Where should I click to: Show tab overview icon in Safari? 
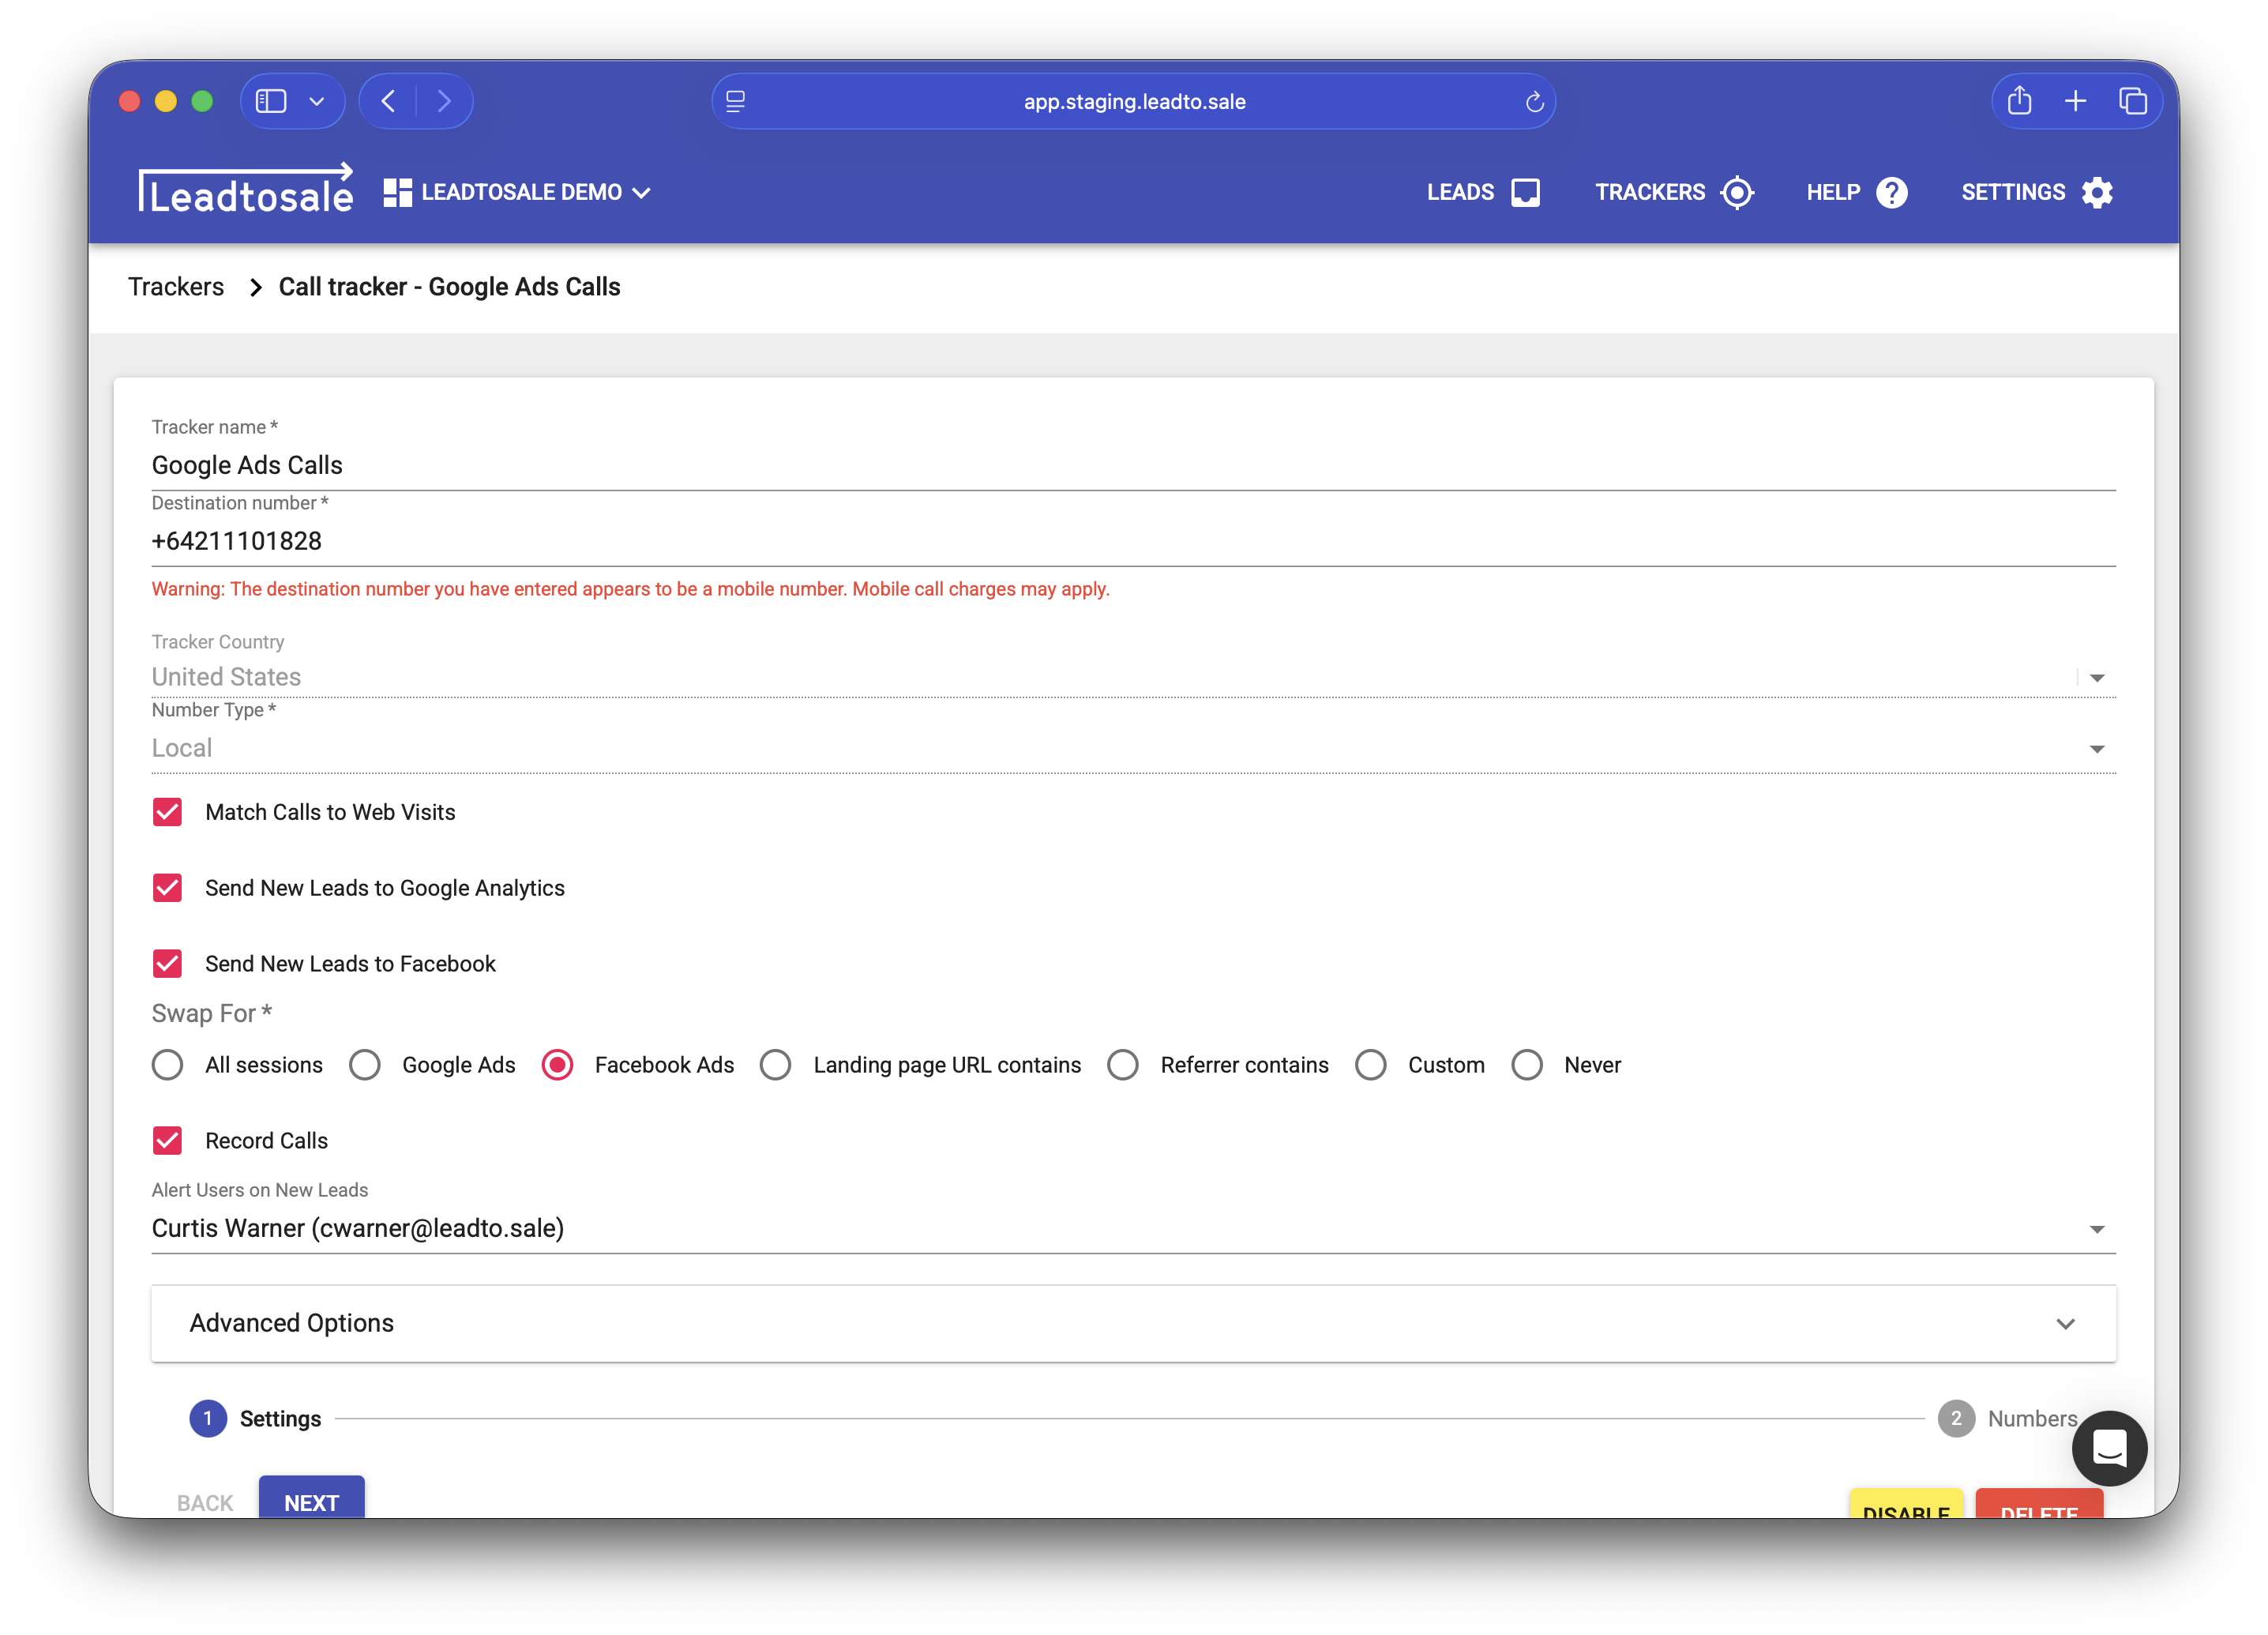(2132, 101)
